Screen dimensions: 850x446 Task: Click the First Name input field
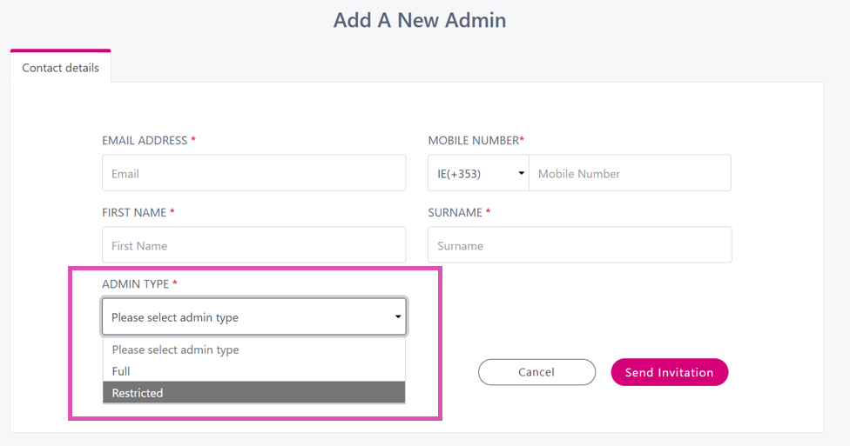point(253,246)
